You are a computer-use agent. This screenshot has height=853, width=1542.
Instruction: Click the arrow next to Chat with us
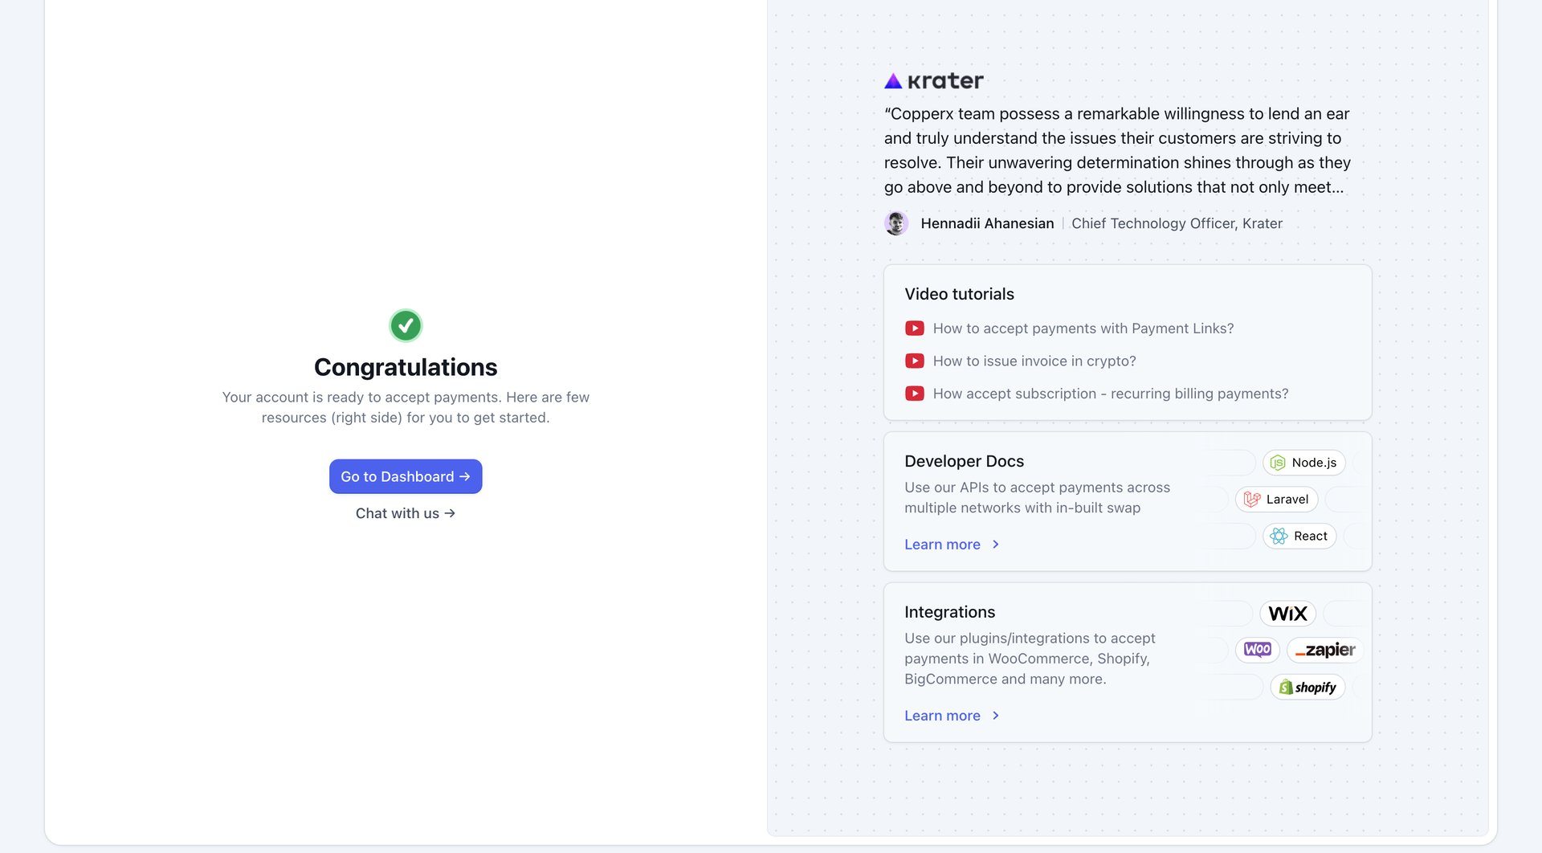click(450, 512)
